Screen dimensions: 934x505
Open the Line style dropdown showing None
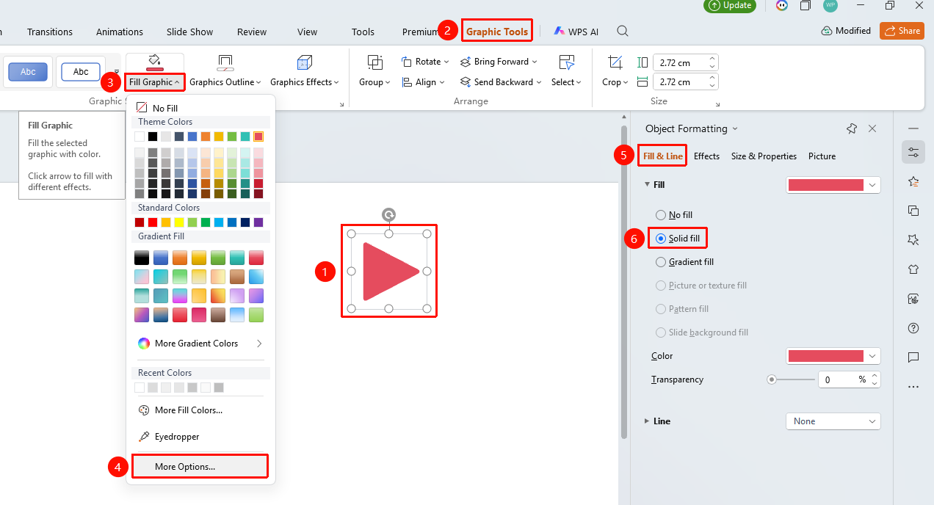click(x=833, y=421)
